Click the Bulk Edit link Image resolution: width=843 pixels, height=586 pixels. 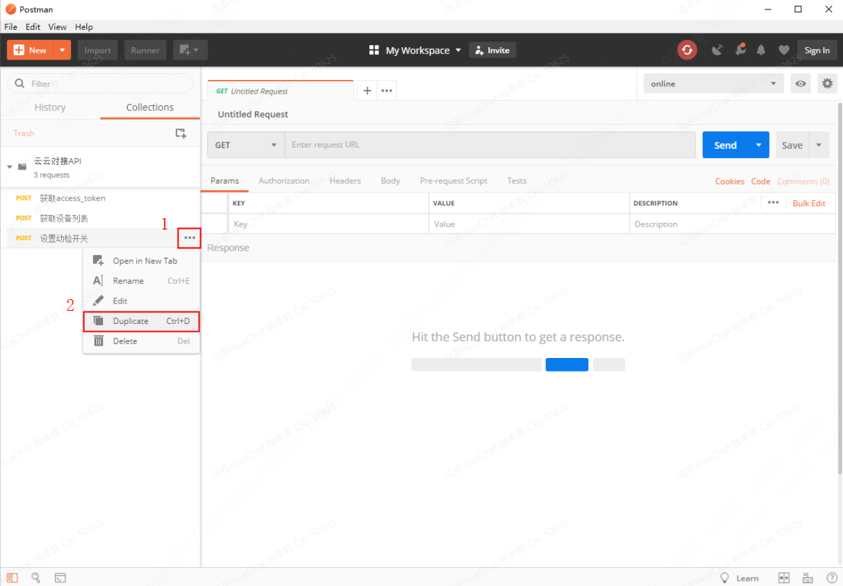(x=809, y=203)
